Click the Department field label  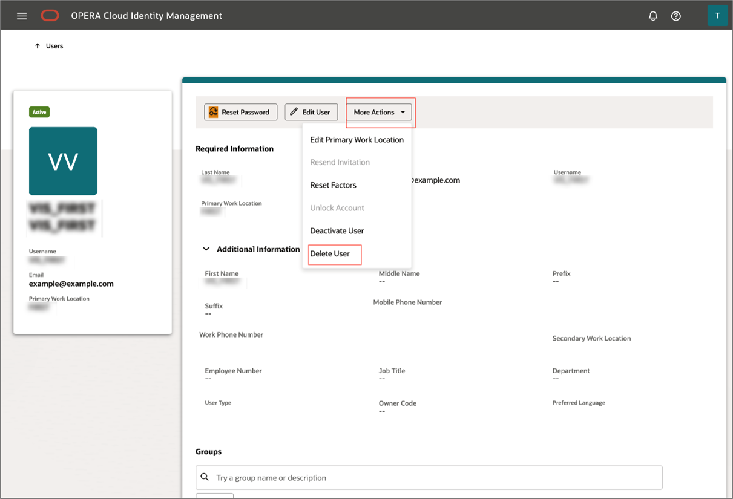[571, 371]
